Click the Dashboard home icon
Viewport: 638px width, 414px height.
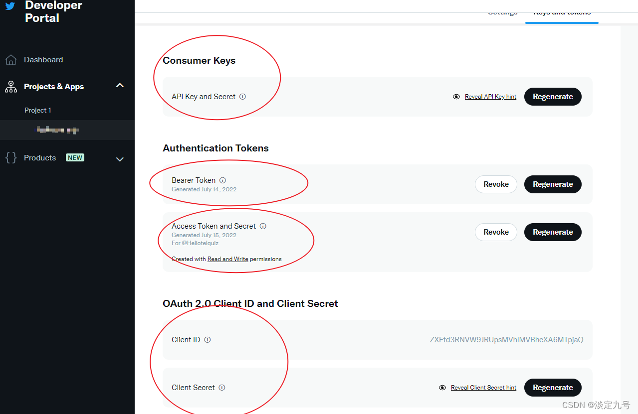click(10, 60)
